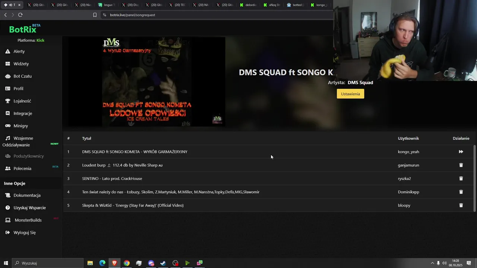Click the bookmark icon in the address bar
The height and width of the screenshot is (268, 477).
(x=95, y=15)
